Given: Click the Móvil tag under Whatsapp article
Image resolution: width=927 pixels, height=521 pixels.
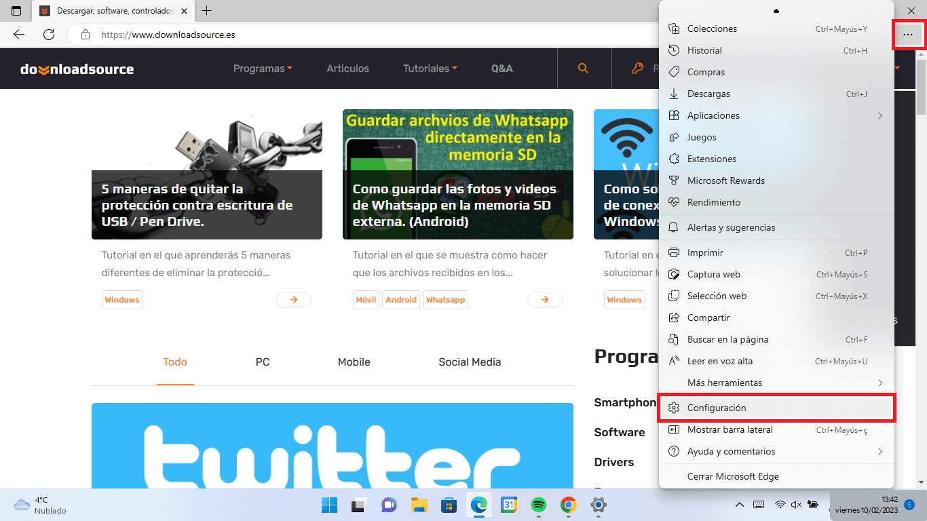Looking at the screenshot, I should pos(366,300).
